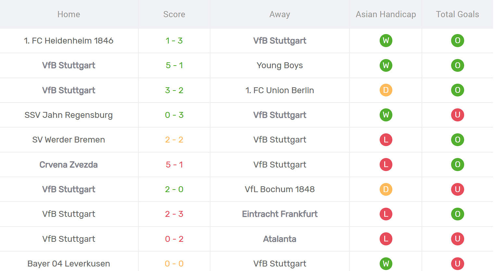Open the 0 - 0 score for Leverkusen match
The image size is (494, 271).
click(174, 264)
